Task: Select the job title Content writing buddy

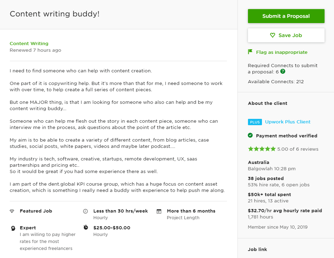Action: pos(55,14)
